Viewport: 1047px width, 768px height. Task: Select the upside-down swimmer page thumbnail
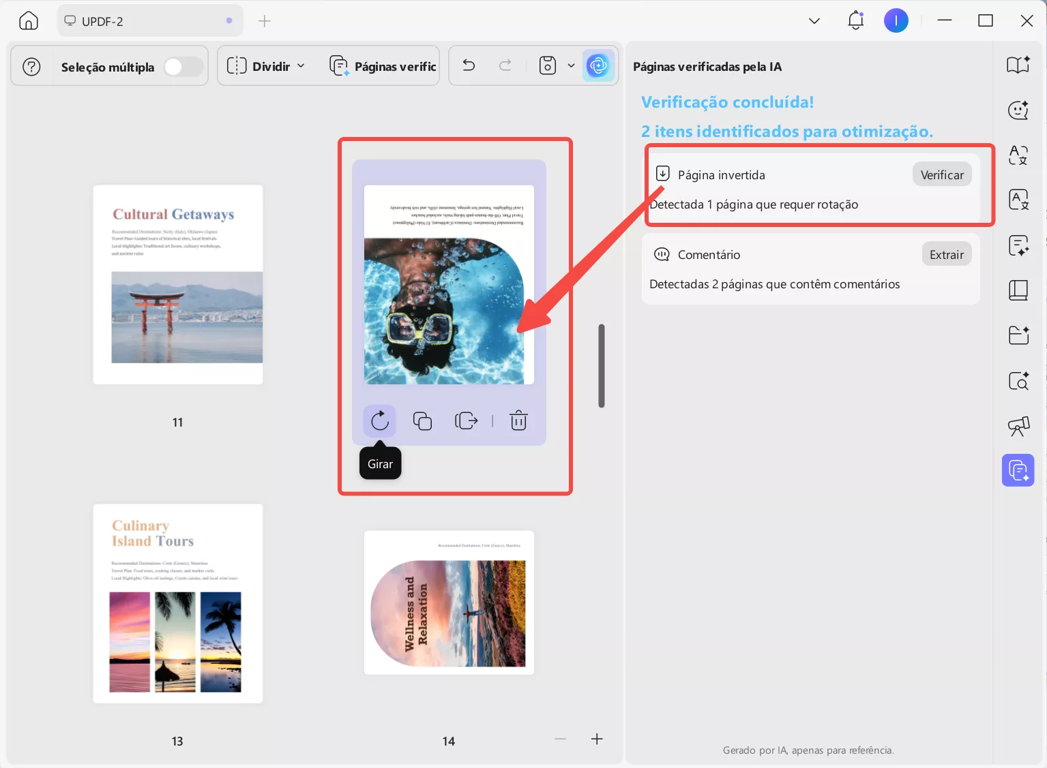[449, 285]
